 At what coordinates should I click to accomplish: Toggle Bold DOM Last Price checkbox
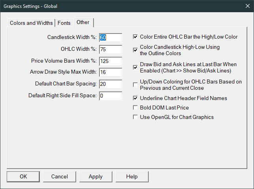tap(136, 107)
